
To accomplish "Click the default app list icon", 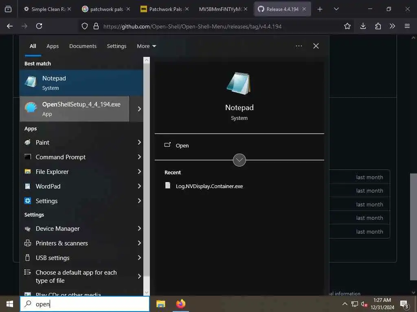I will tap(28, 272).
